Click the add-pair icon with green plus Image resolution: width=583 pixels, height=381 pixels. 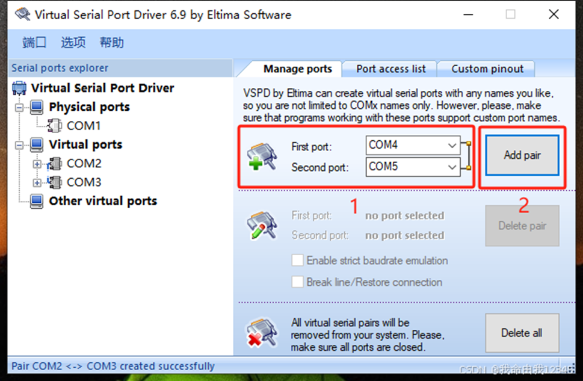click(x=262, y=155)
